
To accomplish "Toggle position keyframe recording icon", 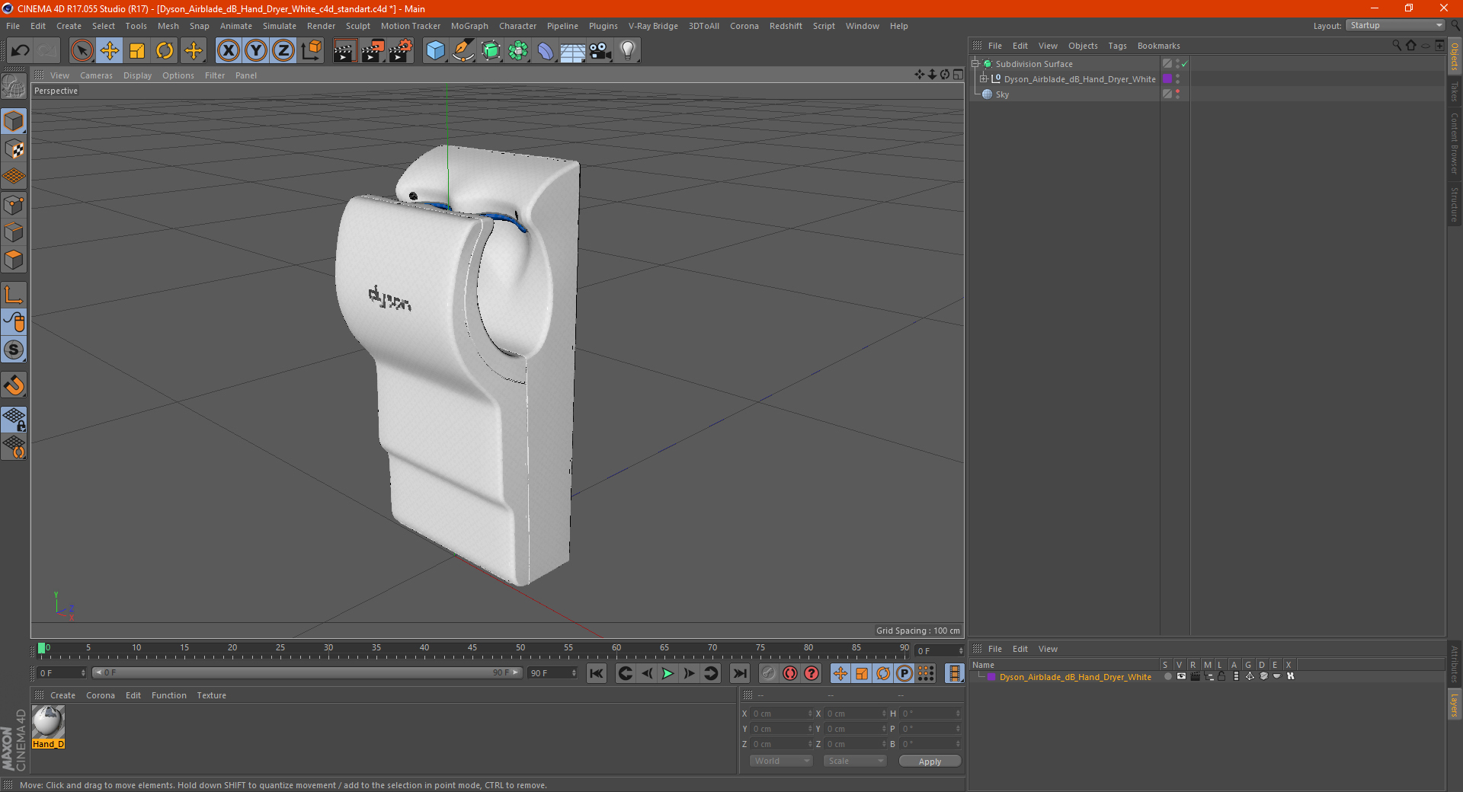I will click(840, 673).
